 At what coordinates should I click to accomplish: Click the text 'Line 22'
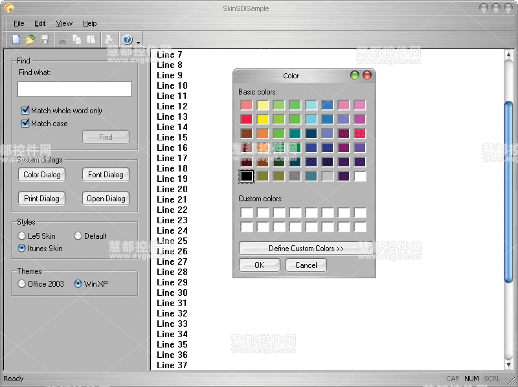[172, 210]
